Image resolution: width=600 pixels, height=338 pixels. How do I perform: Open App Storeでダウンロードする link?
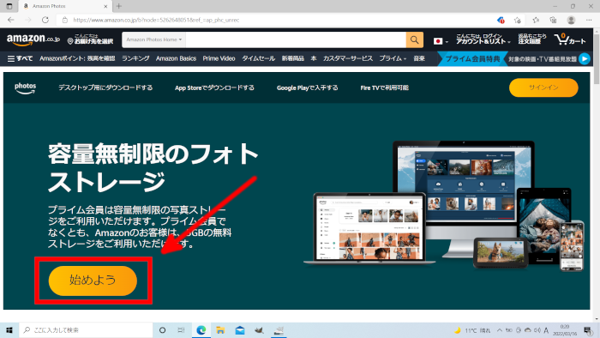click(x=214, y=88)
